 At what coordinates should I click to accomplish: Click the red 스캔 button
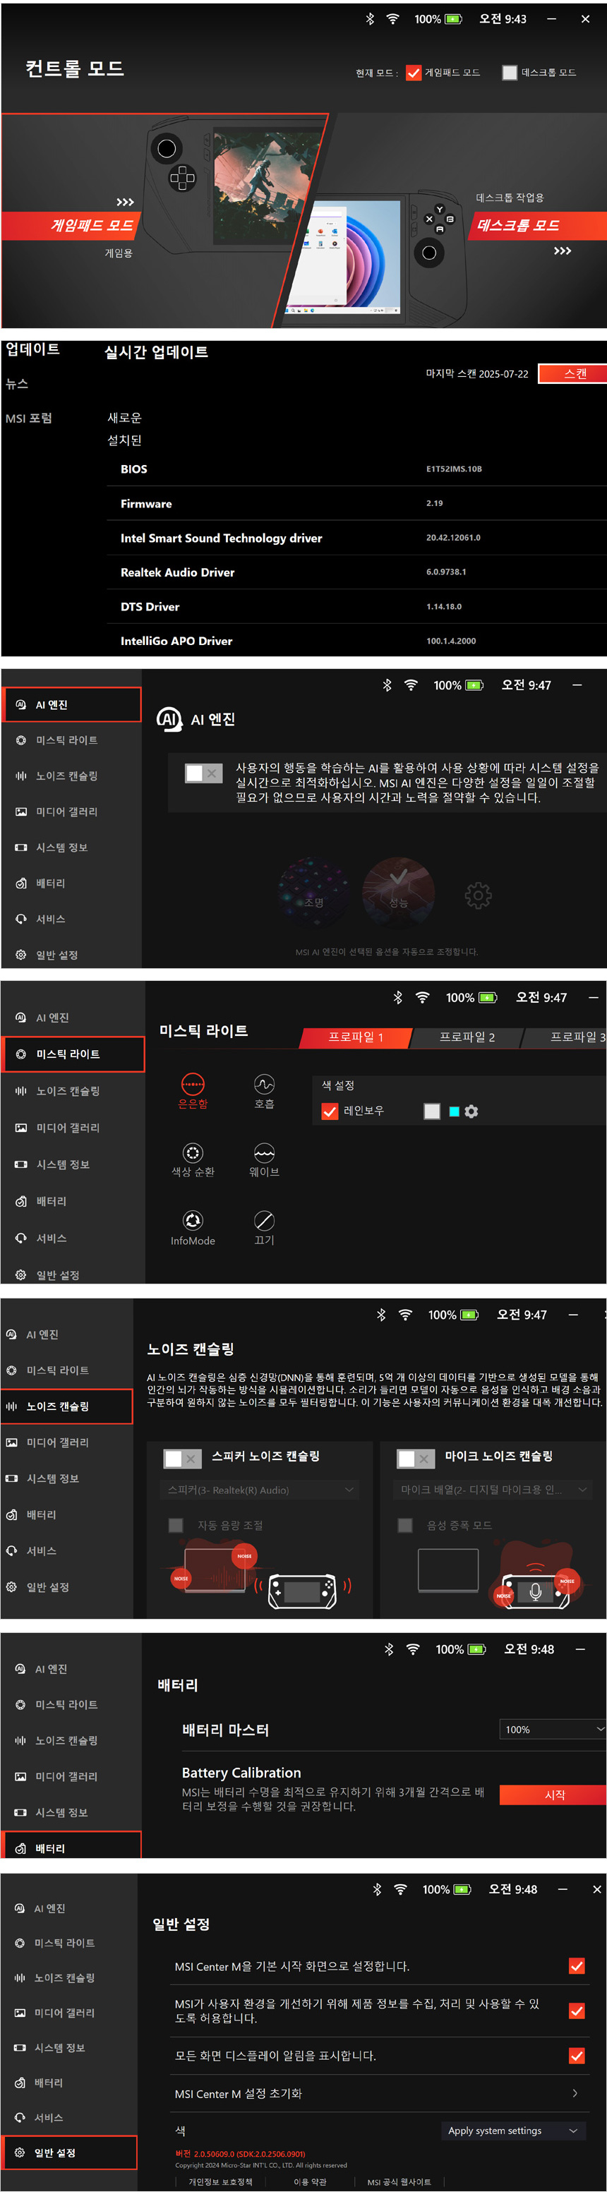click(x=574, y=374)
